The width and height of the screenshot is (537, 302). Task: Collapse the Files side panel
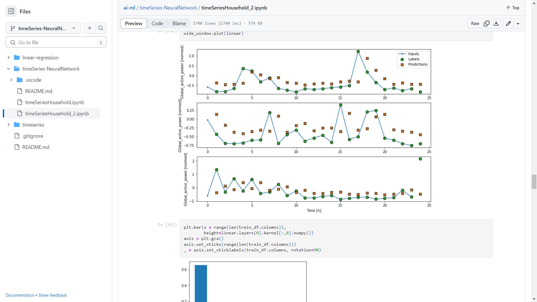[x=11, y=11]
